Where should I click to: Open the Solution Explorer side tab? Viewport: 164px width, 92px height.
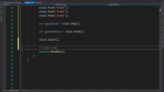(162, 45)
